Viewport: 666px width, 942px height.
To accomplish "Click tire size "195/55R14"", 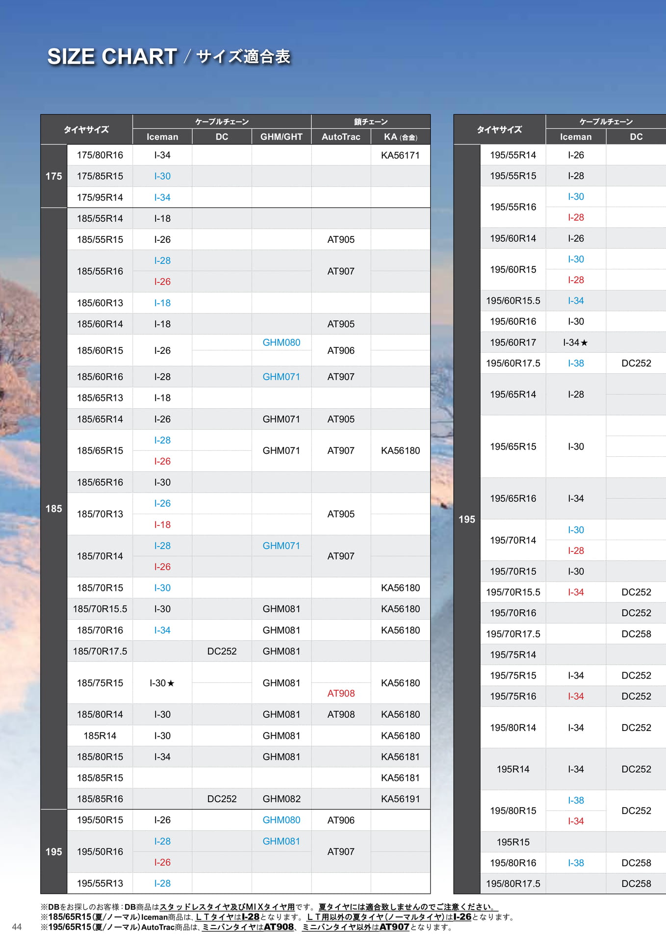I will coord(513,155).
